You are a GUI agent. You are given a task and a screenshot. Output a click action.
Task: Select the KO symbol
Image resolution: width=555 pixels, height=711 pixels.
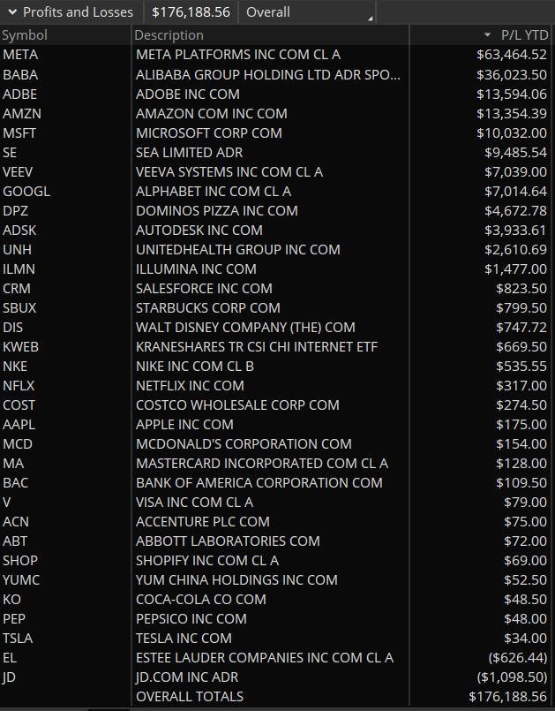click(11, 600)
